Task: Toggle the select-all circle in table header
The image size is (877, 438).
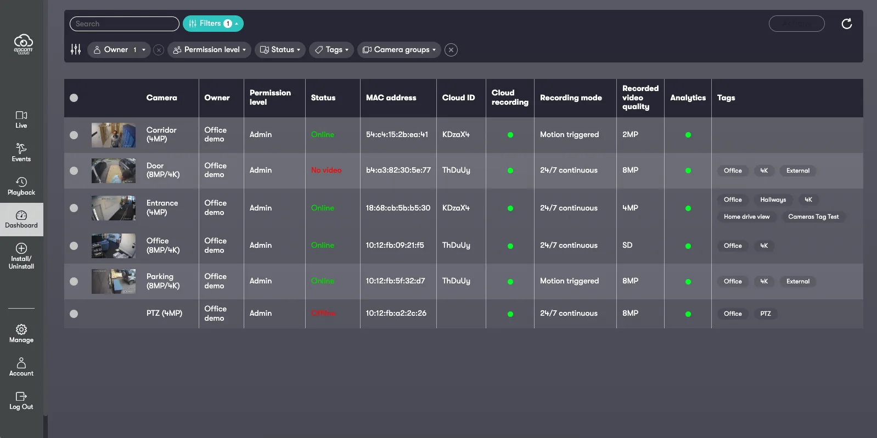Action: [74, 98]
